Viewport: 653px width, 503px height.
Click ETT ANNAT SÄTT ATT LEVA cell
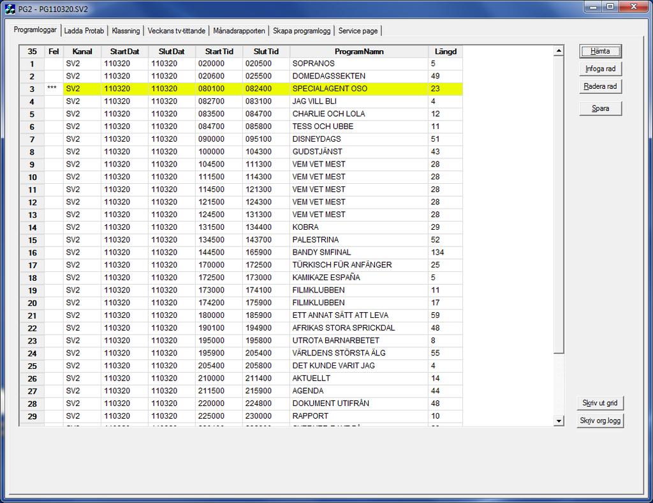point(359,315)
